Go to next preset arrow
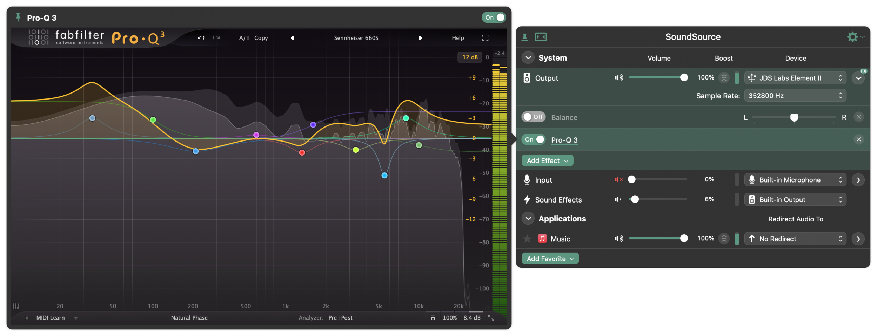The width and height of the screenshot is (877, 336). tap(420, 38)
